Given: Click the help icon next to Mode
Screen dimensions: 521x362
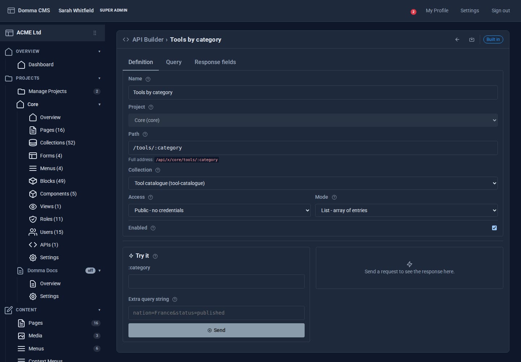Looking at the screenshot, I should point(334,197).
